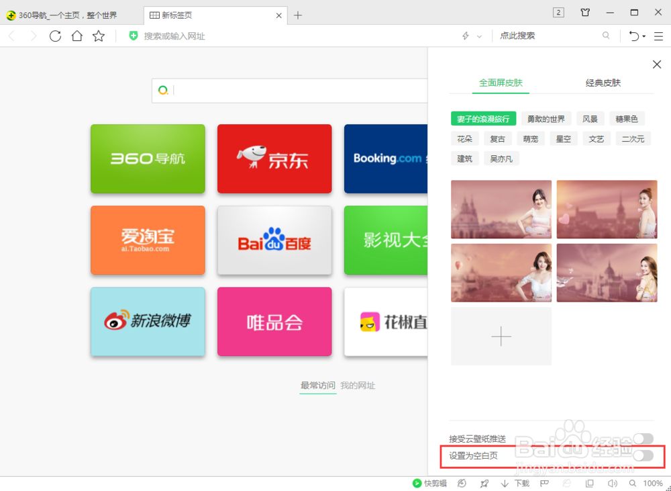This screenshot has height=491, width=671.
Task: Select the 萌宠 skin tag
Action: pos(530,139)
